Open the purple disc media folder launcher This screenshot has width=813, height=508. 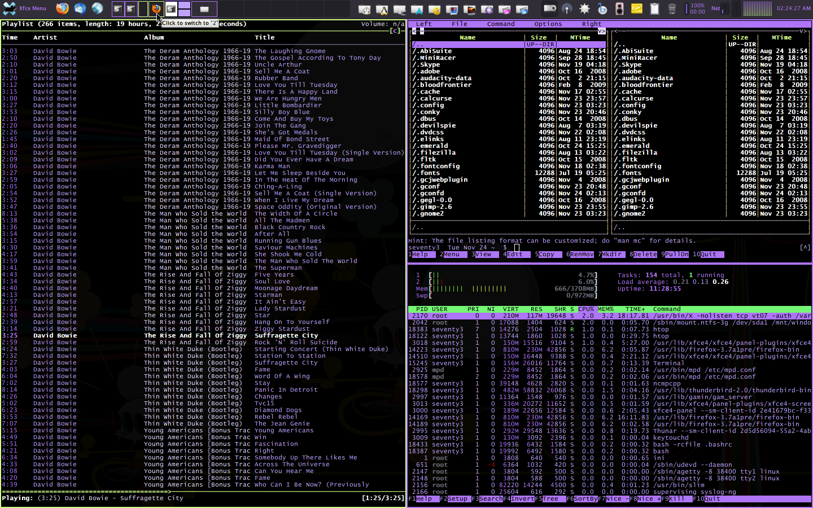[x=487, y=9]
